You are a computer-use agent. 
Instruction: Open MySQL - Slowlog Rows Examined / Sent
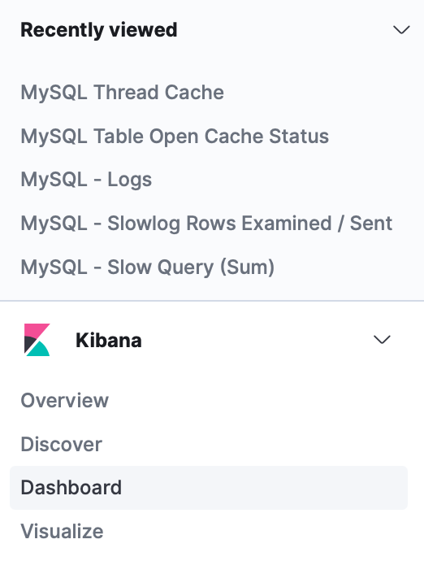click(x=206, y=224)
